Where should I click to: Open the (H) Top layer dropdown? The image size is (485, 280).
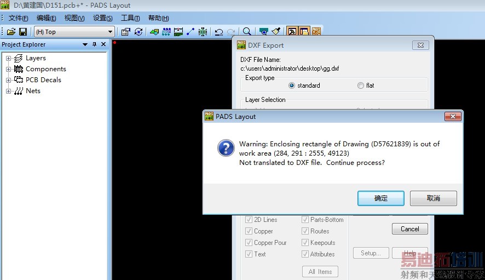click(74, 32)
